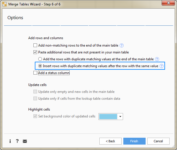Image resolution: width=177 pixels, height=150 pixels.
Task: Open background color dropdown arrow
Action: (120, 117)
